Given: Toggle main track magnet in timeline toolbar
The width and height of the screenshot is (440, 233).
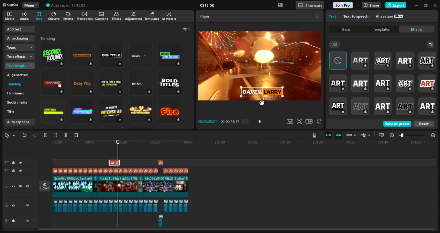Looking at the screenshot, I should [328, 135].
